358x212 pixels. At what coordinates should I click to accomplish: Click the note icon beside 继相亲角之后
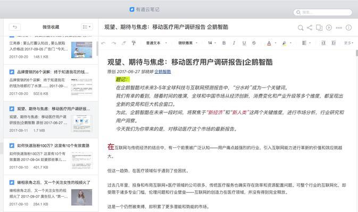12,183
